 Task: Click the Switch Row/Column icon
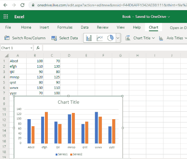pos(7,38)
